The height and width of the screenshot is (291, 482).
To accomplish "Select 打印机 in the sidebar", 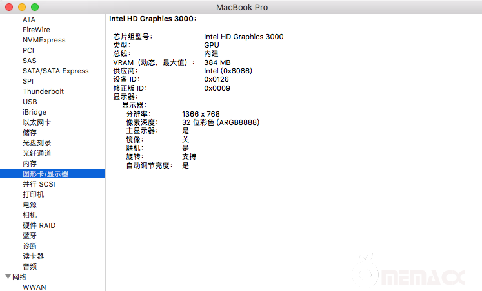I will (33, 194).
